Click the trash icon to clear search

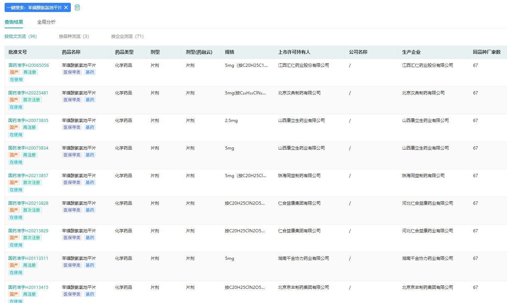click(x=77, y=7)
